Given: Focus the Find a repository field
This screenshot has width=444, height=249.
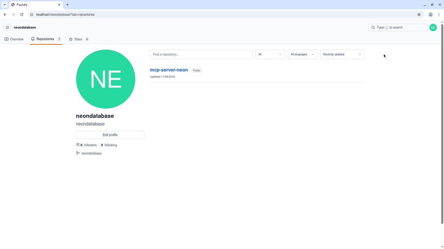Looking at the screenshot, I should 201,54.
